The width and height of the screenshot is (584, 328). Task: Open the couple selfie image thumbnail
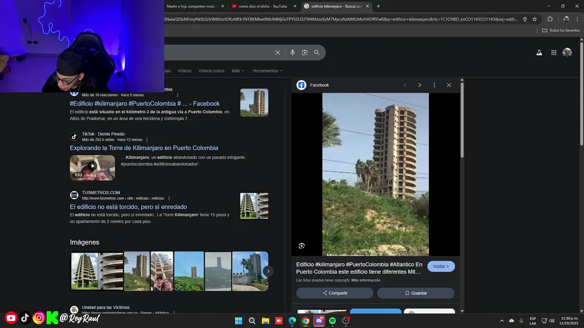click(162, 271)
